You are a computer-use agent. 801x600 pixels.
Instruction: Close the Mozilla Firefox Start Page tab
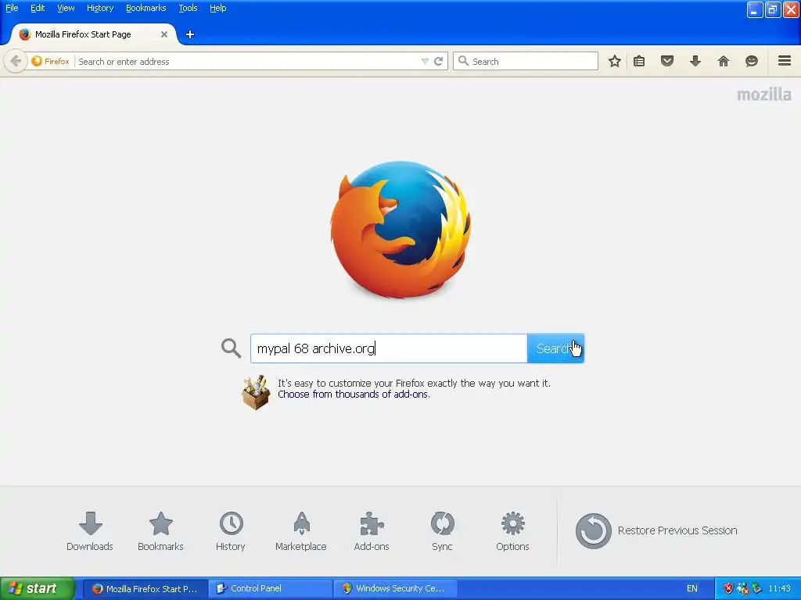click(x=164, y=34)
